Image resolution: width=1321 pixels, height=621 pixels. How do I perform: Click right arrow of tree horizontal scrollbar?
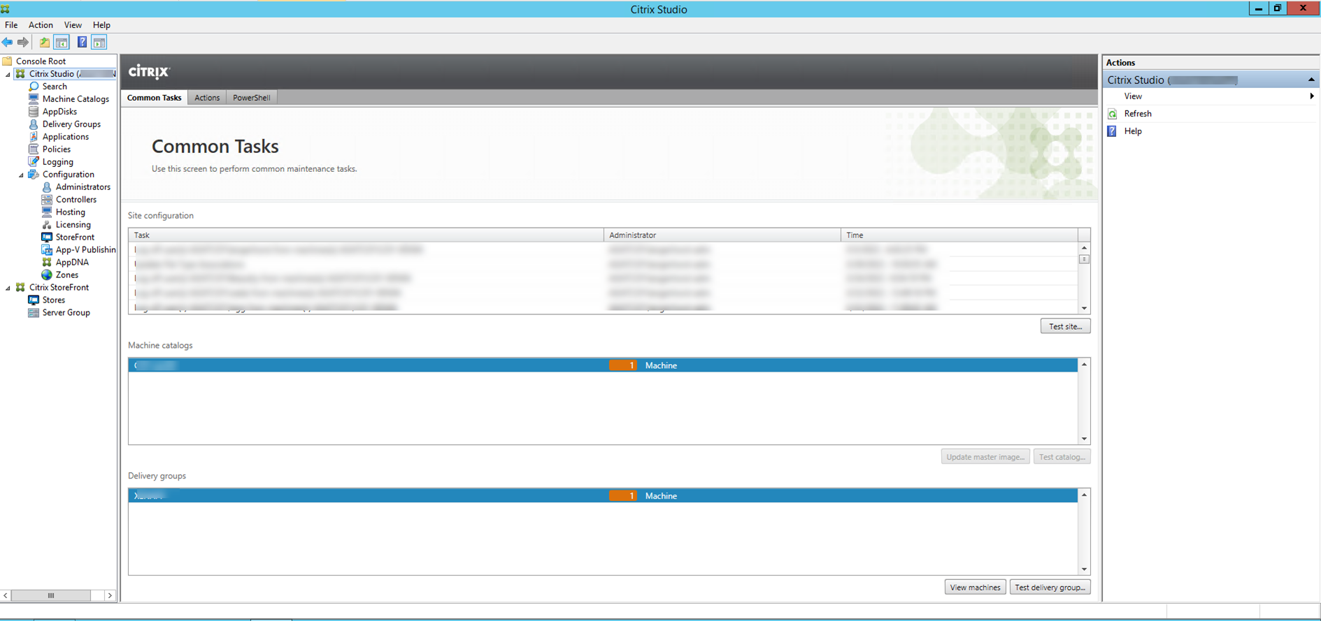[110, 596]
